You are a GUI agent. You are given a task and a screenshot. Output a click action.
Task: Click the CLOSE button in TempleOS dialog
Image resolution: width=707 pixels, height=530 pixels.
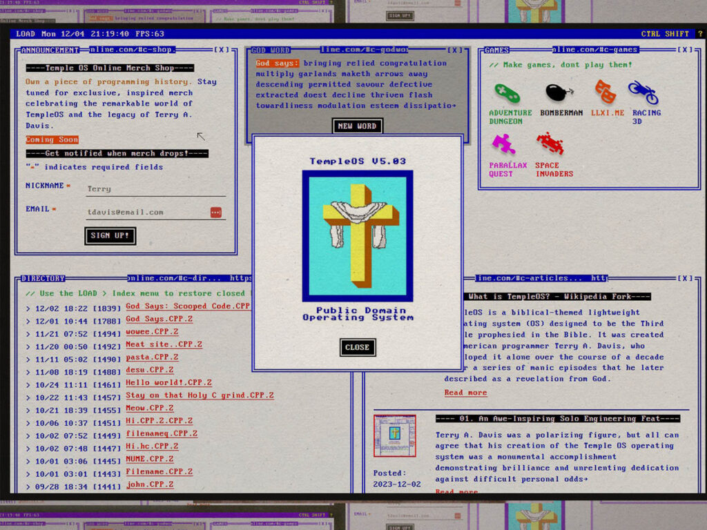point(358,348)
